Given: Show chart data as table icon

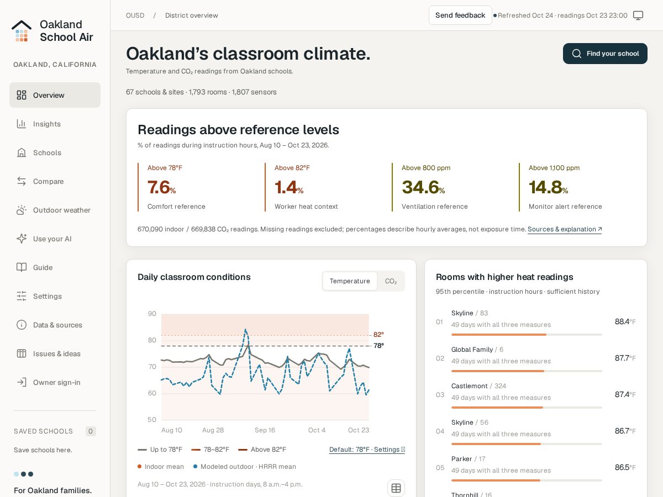Looking at the screenshot, I should pyautogui.click(x=396, y=488).
